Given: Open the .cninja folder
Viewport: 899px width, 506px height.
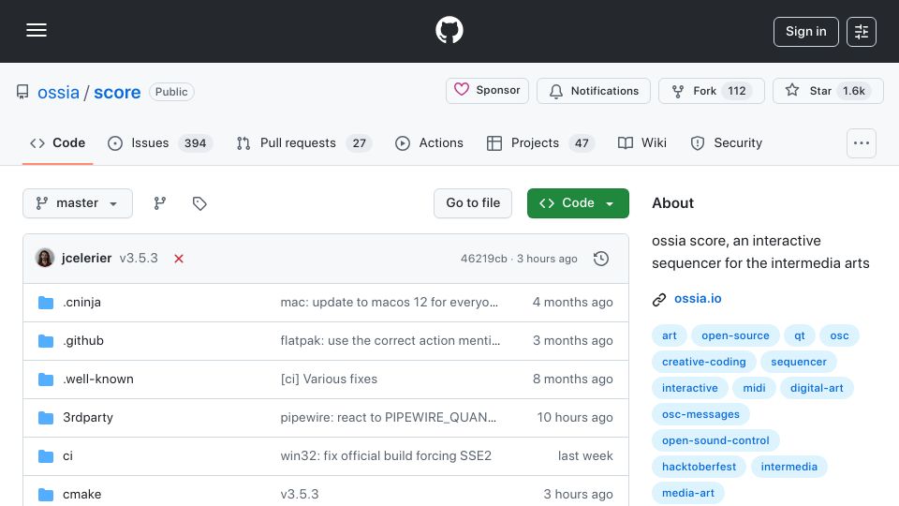Looking at the screenshot, I should tap(81, 303).
